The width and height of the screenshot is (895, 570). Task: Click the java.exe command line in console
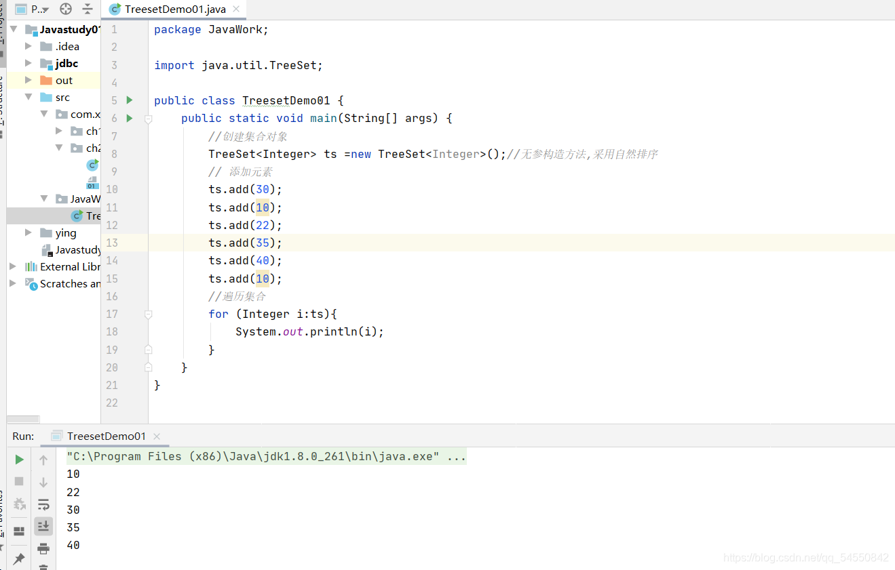click(x=267, y=457)
